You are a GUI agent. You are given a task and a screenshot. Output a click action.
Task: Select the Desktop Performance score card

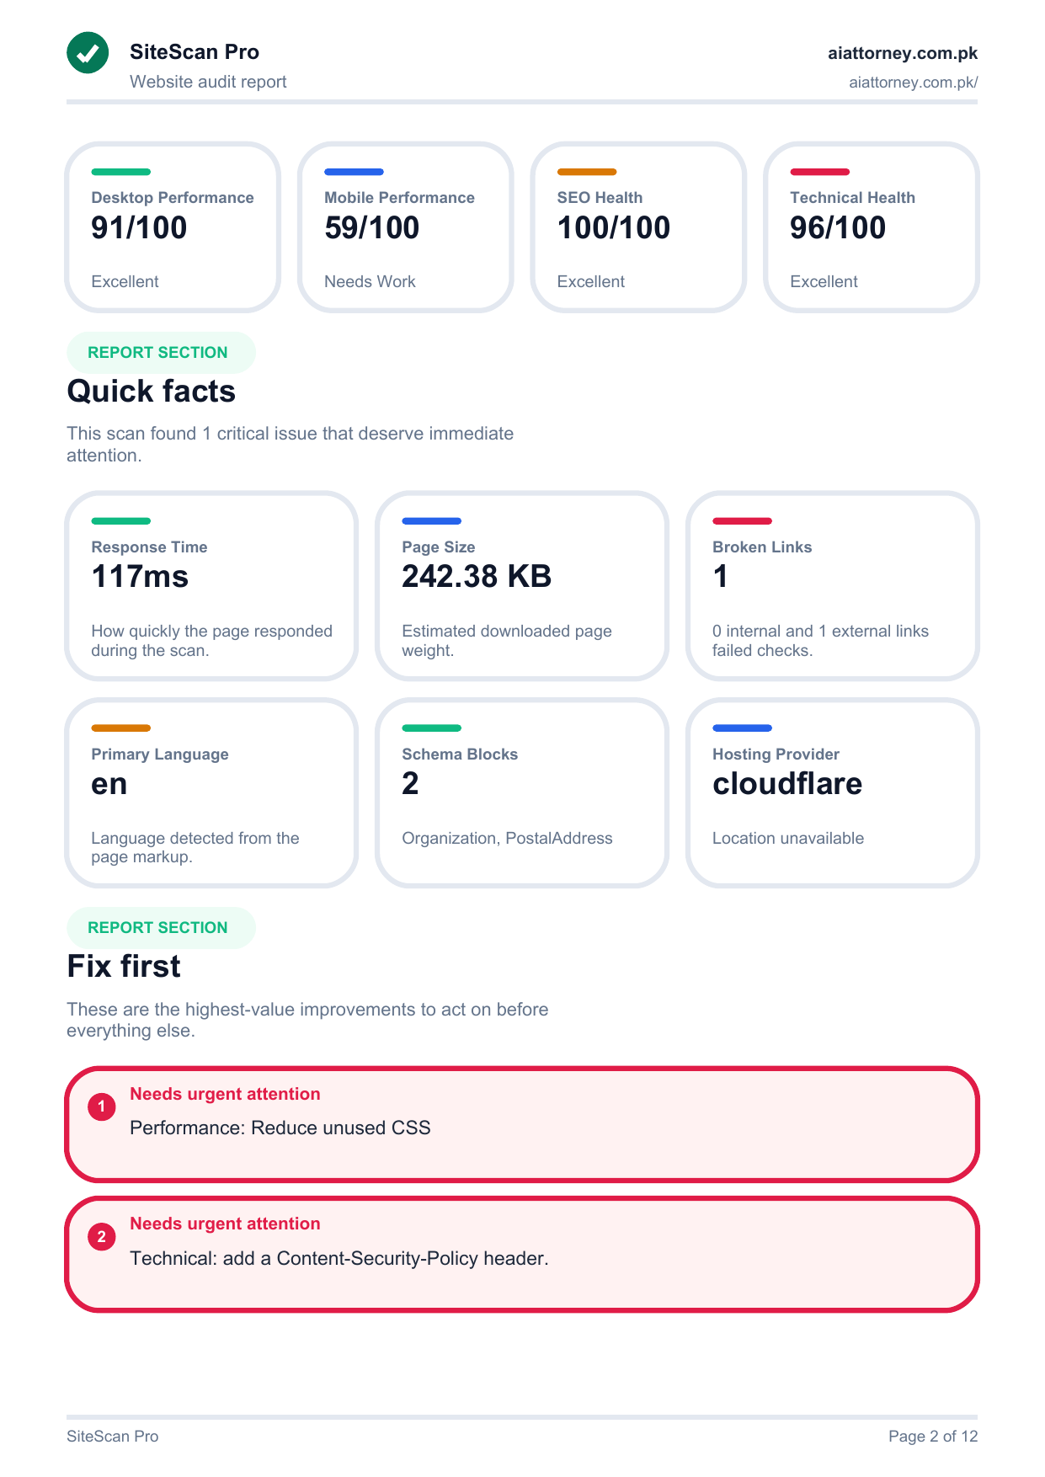coord(173,227)
